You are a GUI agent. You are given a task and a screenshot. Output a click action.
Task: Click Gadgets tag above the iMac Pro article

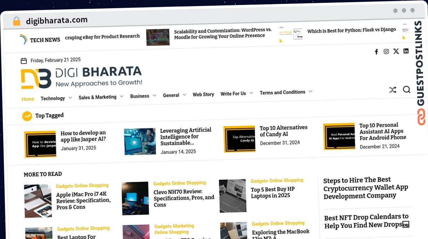click(x=65, y=186)
